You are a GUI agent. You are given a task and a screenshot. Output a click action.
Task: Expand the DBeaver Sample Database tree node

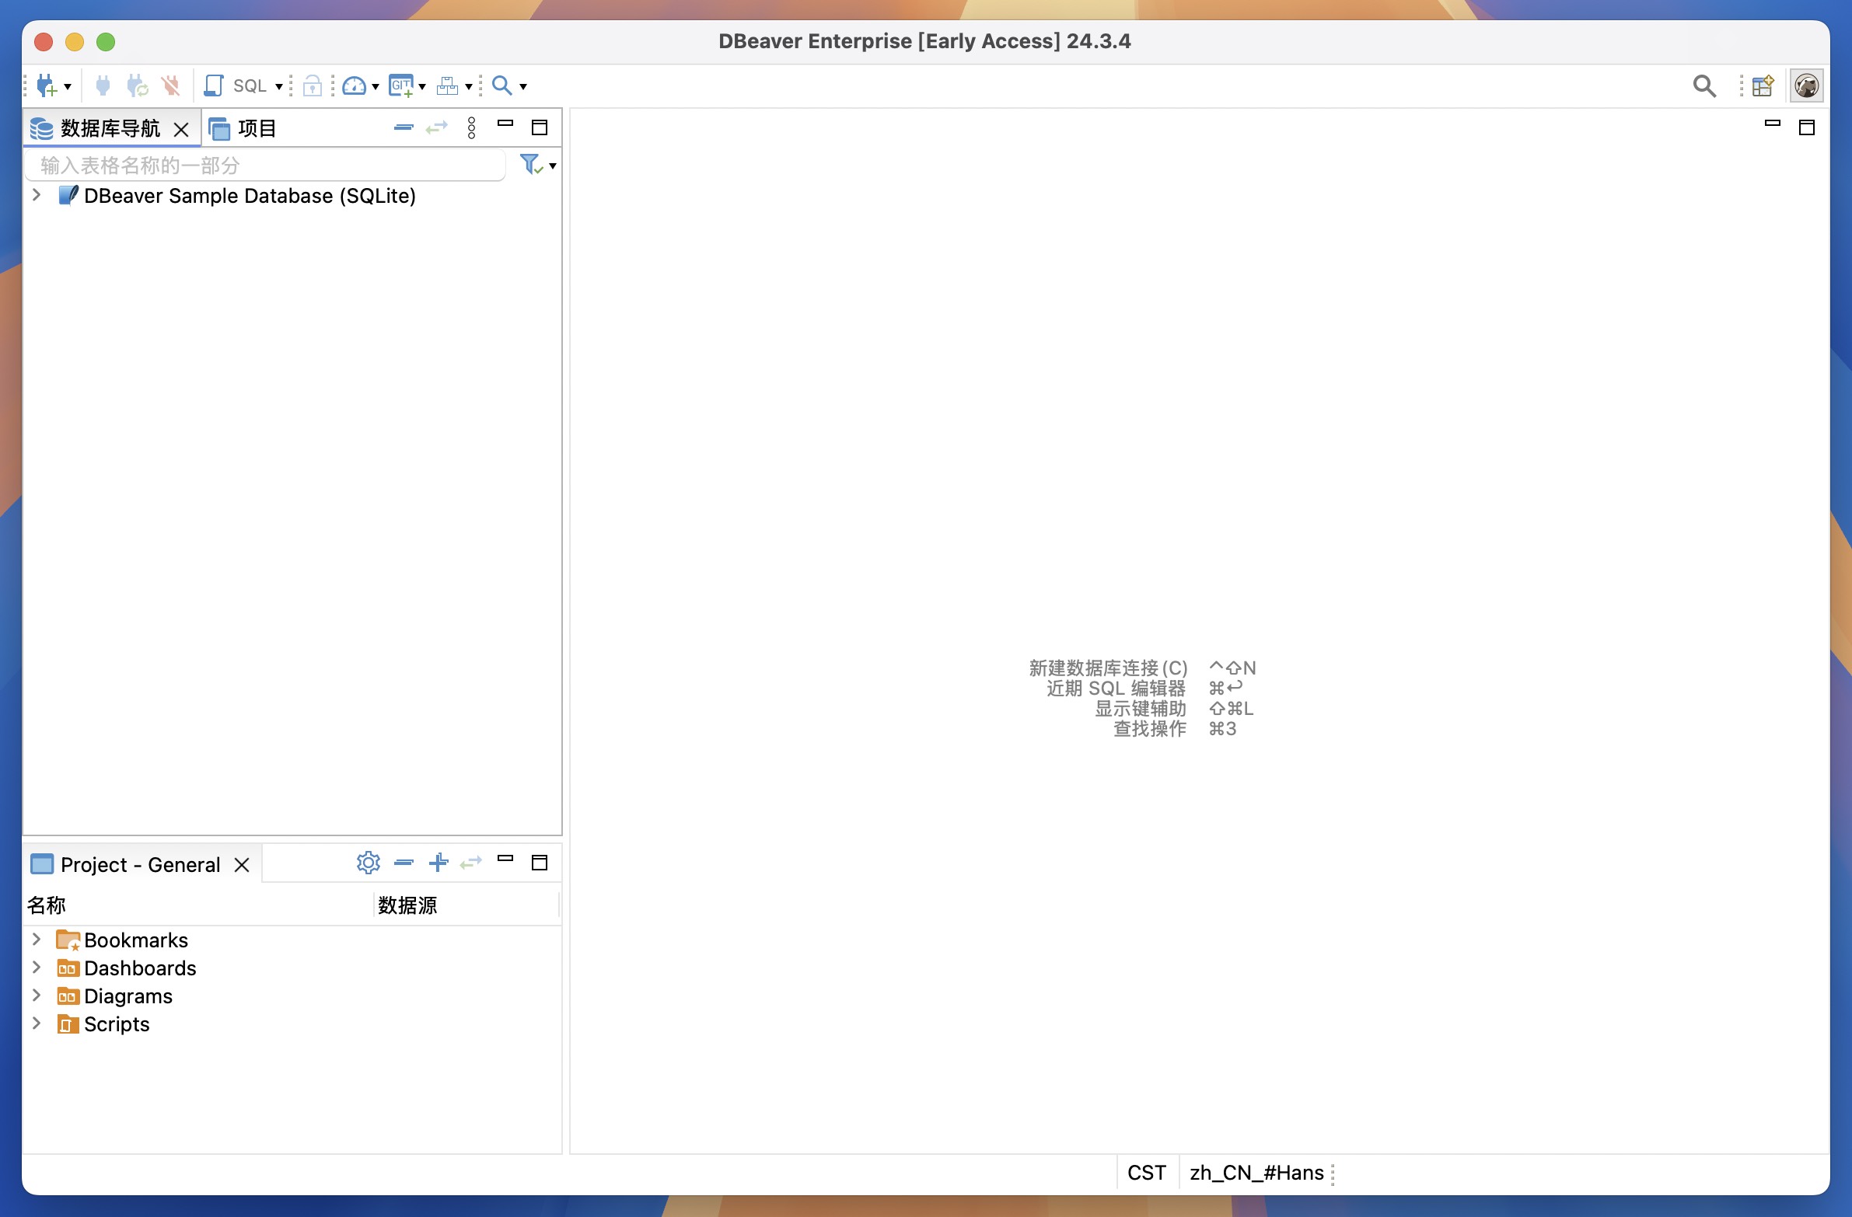pyautogui.click(x=37, y=194)
